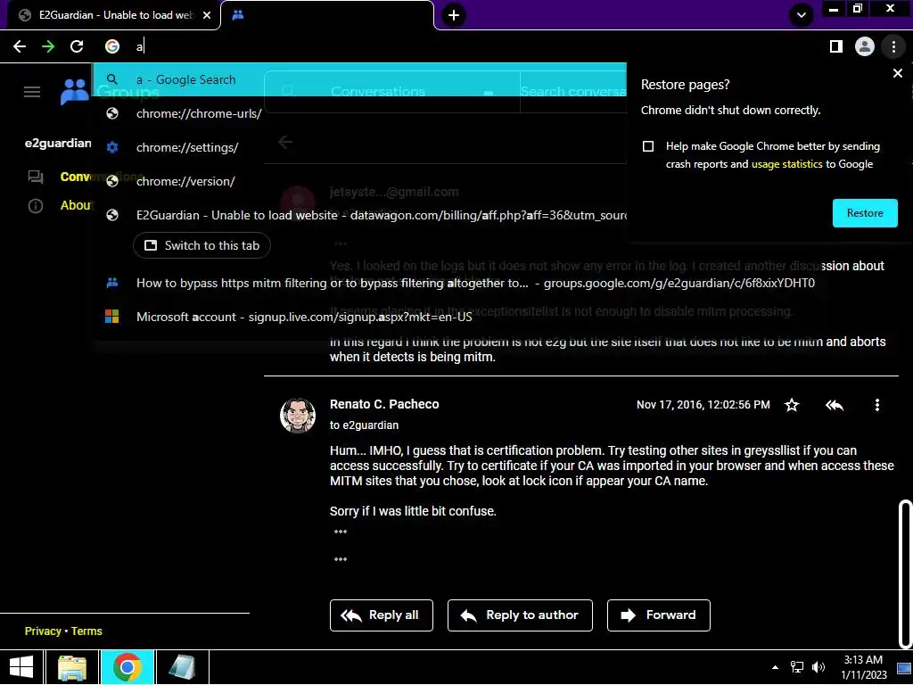Choose the chrome://chrome-urls/ suggestion
Screen dimensions: 913x685
point(360,113)
